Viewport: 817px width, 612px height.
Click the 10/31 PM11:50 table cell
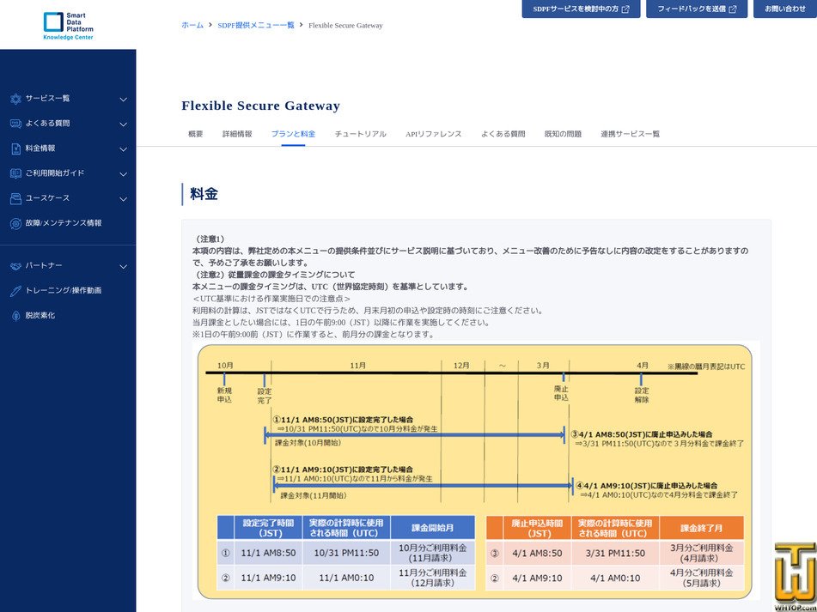click(x=346, y=553)
